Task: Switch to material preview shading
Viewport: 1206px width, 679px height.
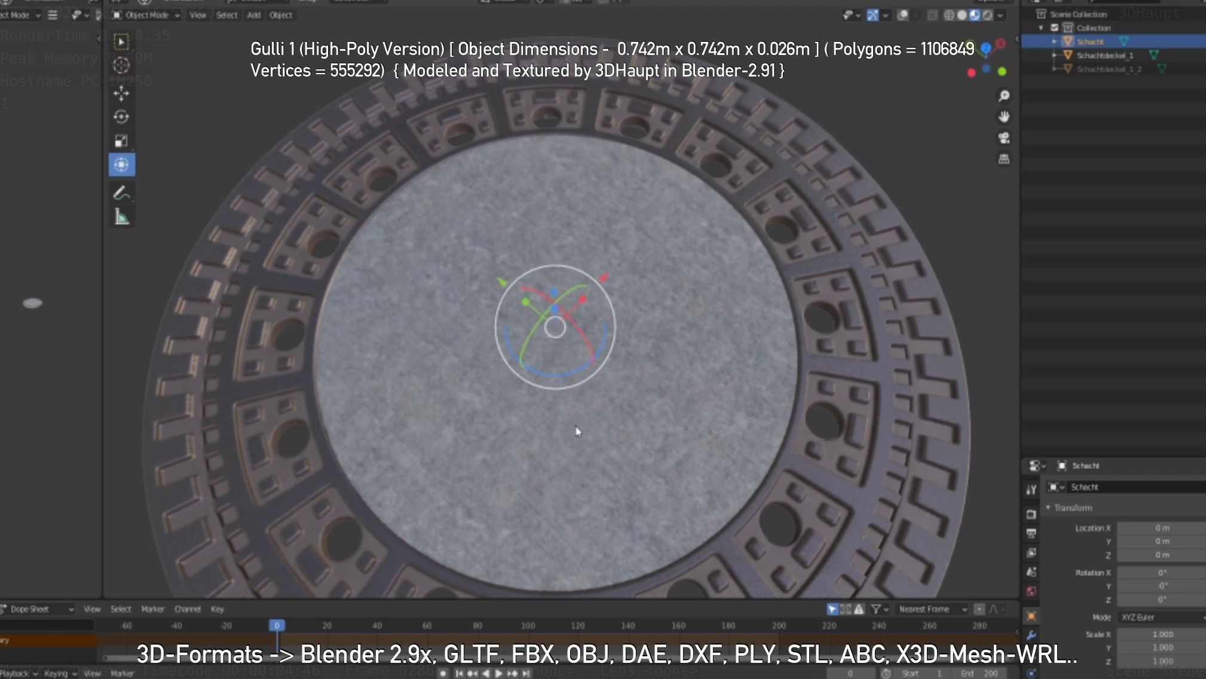Action: 975,15
